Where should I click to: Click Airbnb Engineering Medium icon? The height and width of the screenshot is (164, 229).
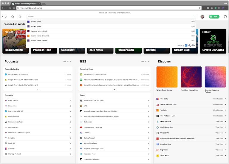81,111
